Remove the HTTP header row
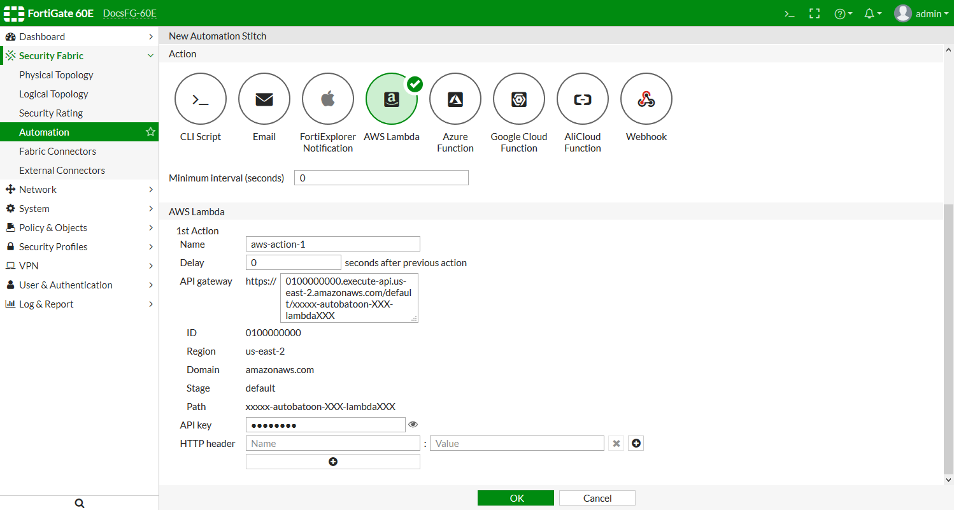954x510 pixels. point(616,443)
